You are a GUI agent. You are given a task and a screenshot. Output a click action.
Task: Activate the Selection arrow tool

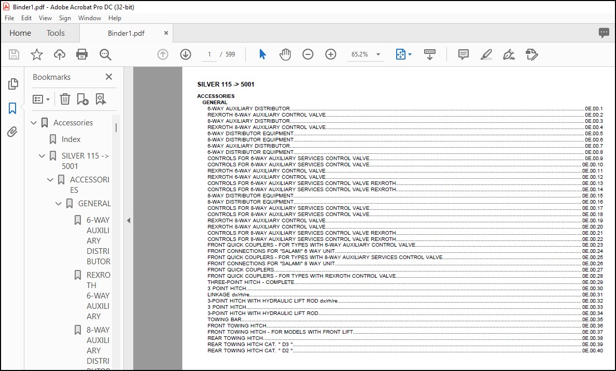point(262,54)
